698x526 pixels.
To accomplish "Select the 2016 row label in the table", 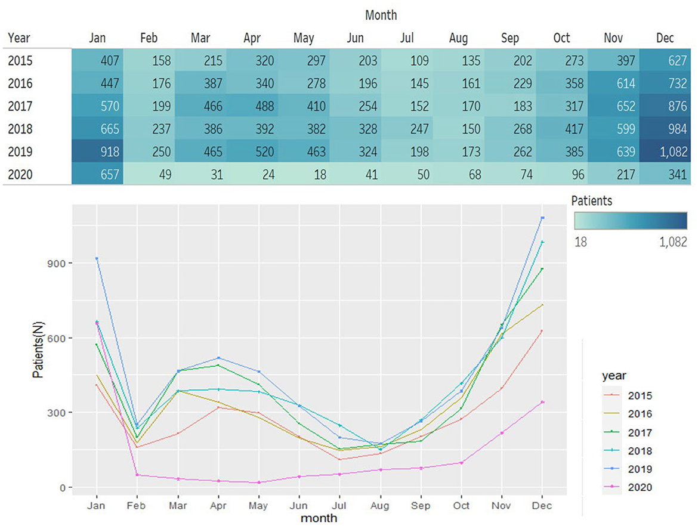I will point(20,83).
